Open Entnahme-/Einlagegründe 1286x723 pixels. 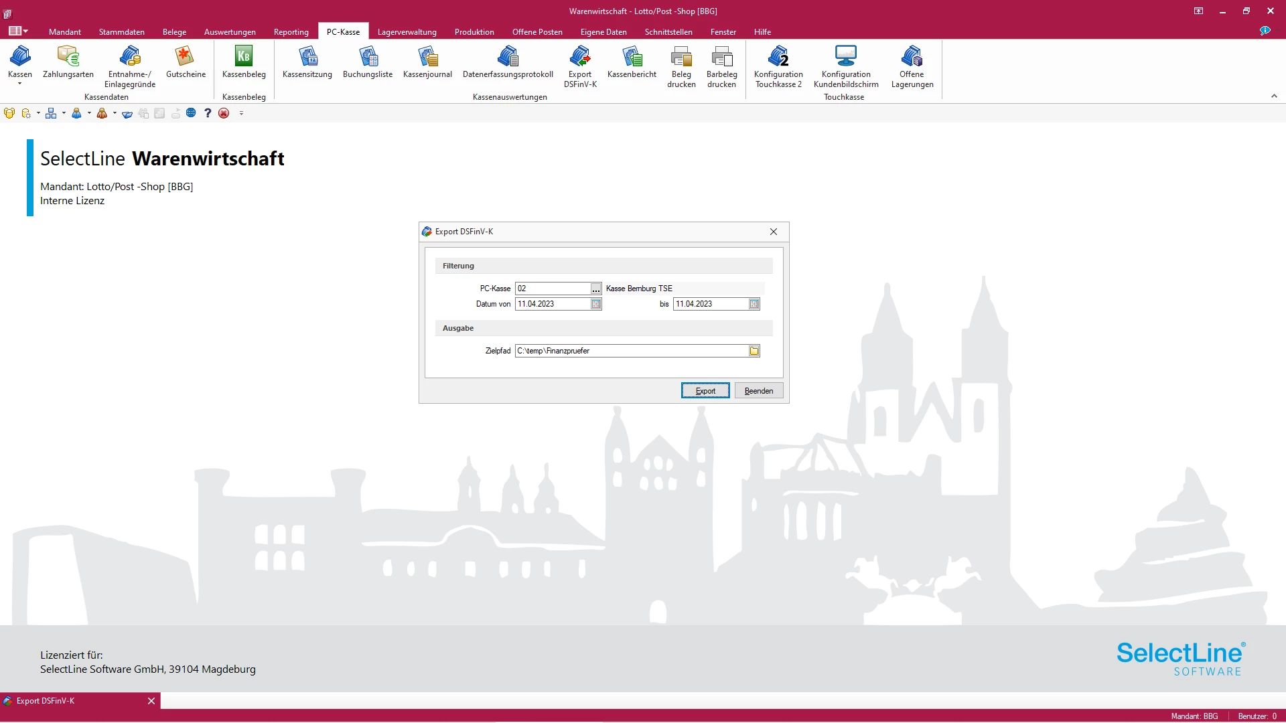(x=130, y=66)
